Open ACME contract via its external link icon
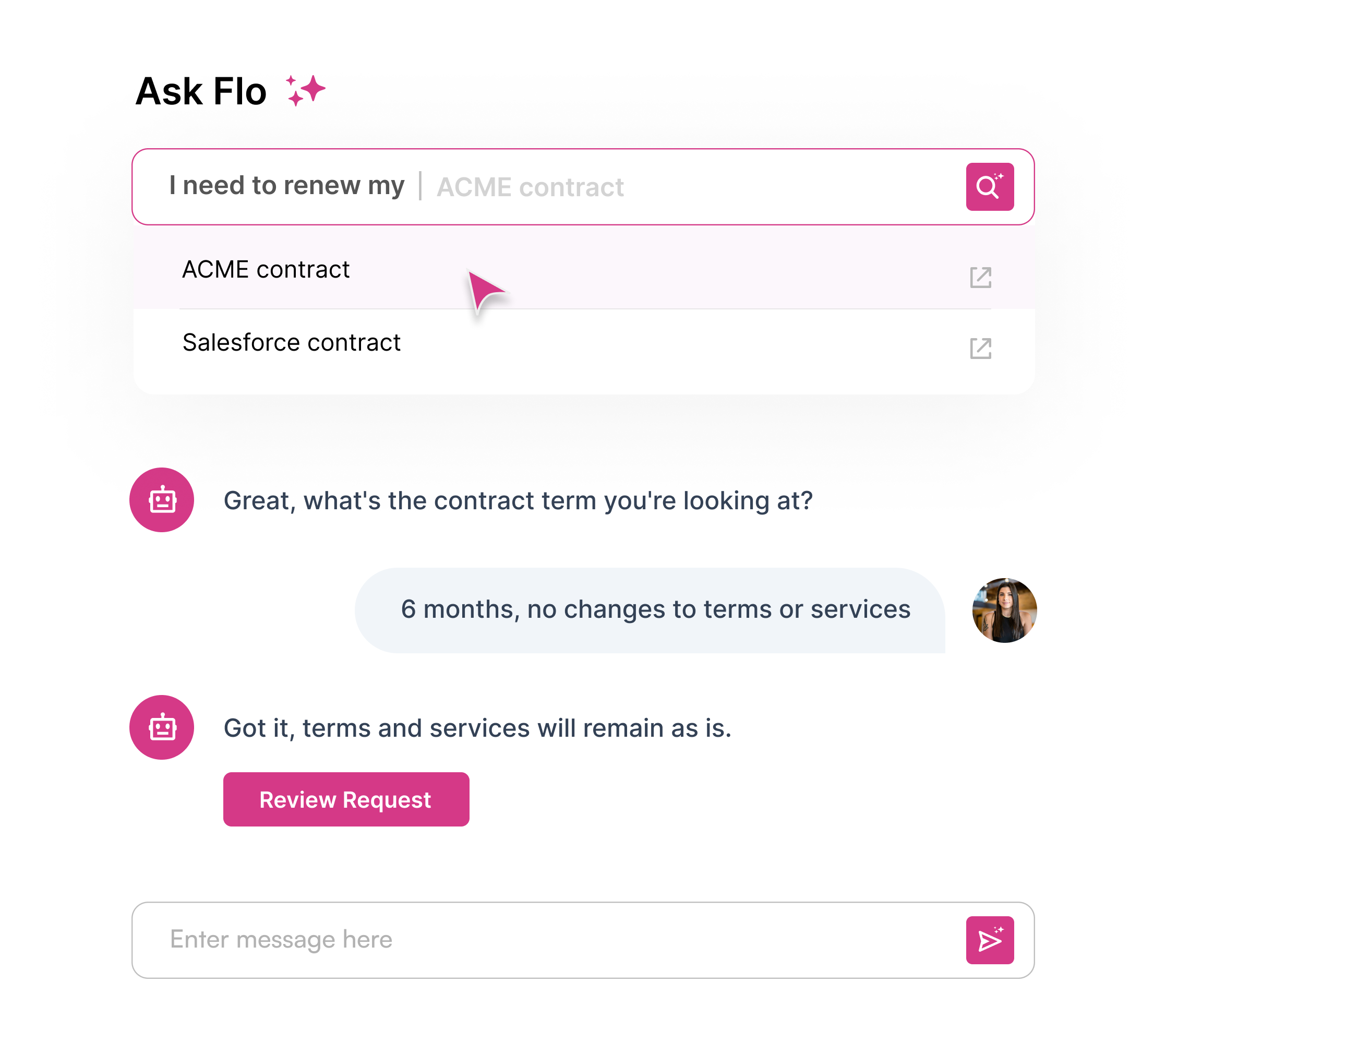1346x1054 pixels. [x=981, y=278]
